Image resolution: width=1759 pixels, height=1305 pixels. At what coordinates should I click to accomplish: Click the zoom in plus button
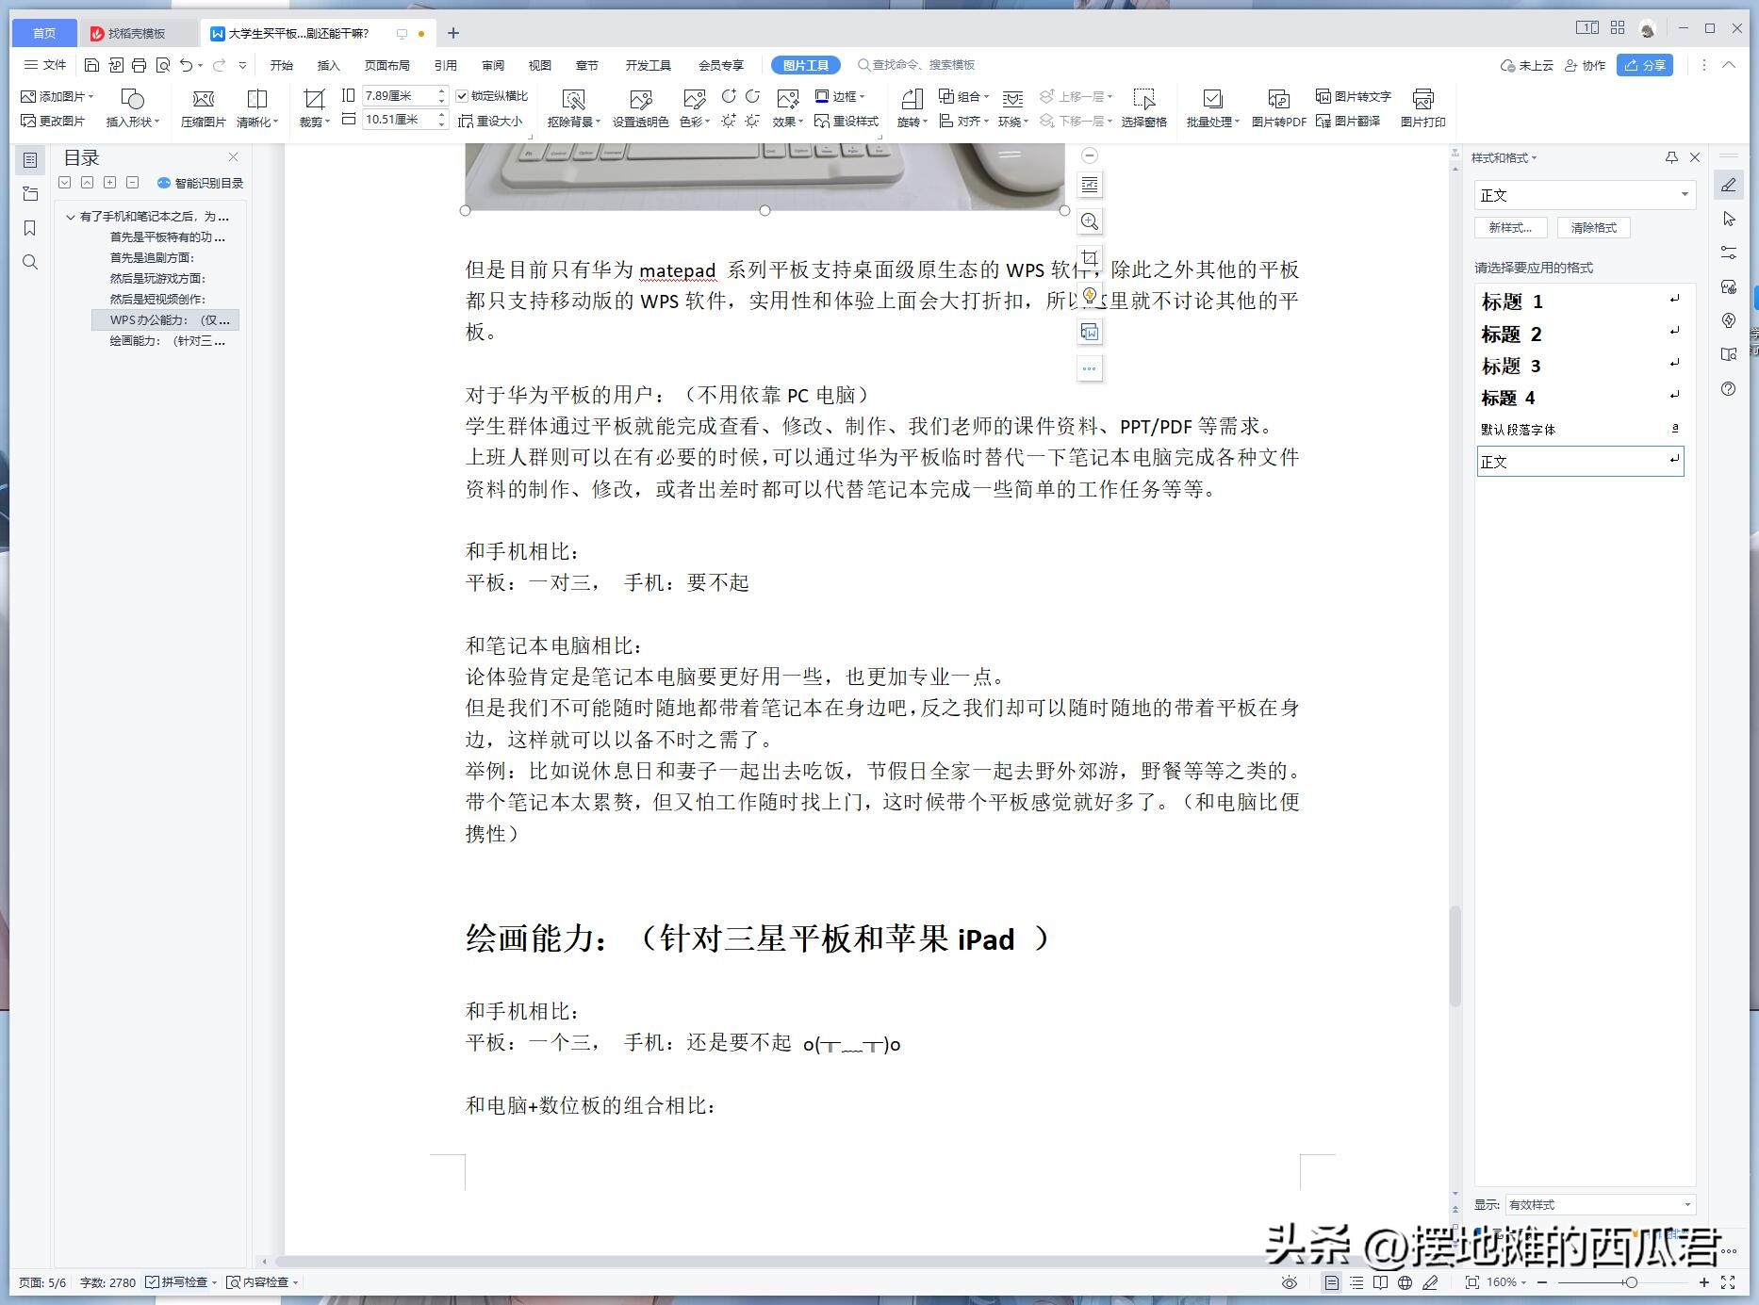point(1704,1282)
